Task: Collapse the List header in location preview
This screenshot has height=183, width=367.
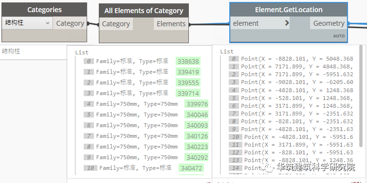Action: (227, 51)
